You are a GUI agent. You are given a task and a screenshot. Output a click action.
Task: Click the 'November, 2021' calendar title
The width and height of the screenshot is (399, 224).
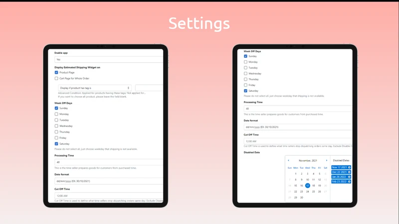(x=308, y=160)
